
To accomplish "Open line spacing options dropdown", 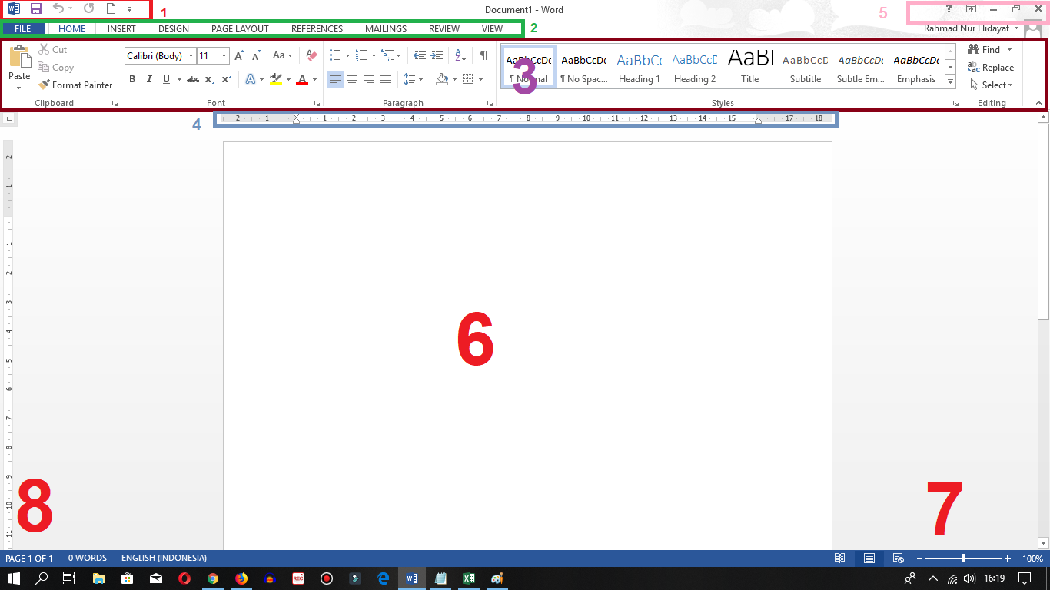I will coord(414,79).
